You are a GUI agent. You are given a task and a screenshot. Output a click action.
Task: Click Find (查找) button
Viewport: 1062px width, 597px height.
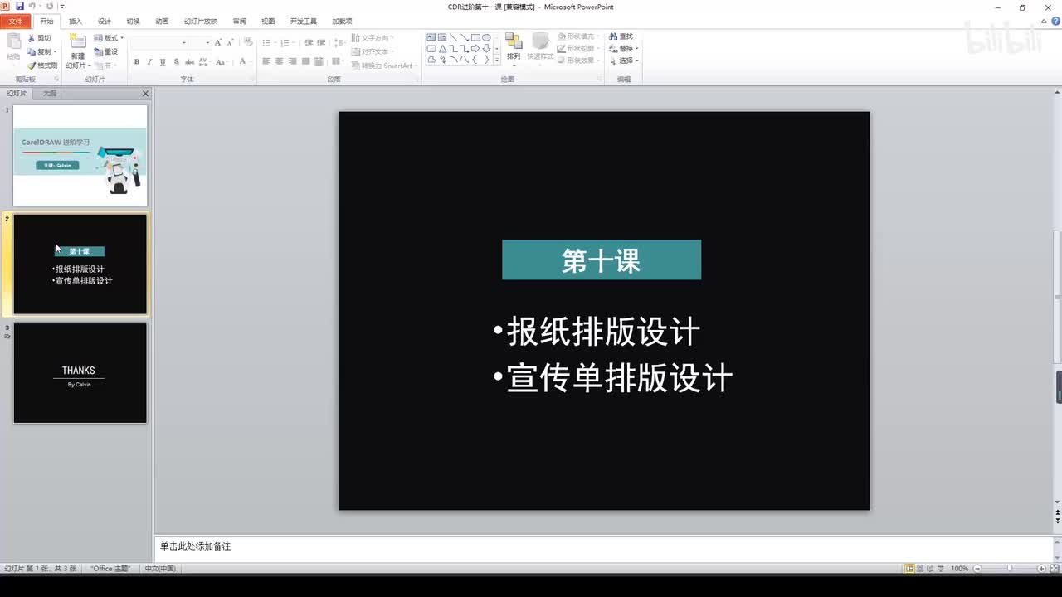(621, 36)
